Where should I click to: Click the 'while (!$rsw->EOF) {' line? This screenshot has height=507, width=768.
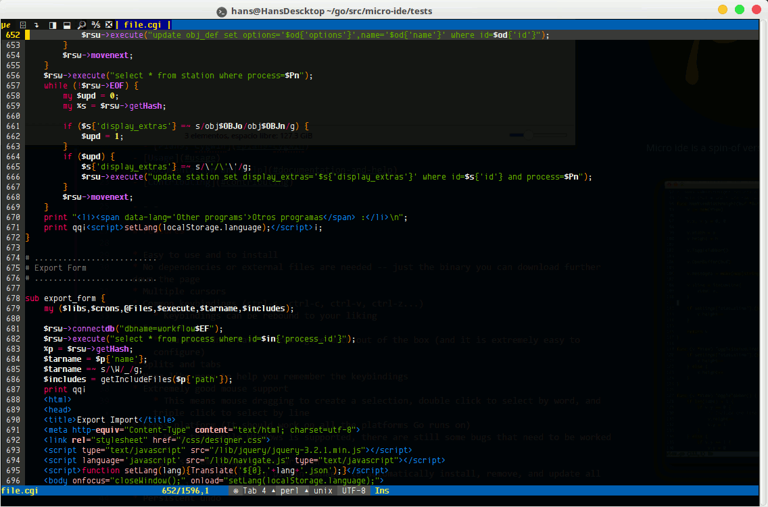point(91,86)
